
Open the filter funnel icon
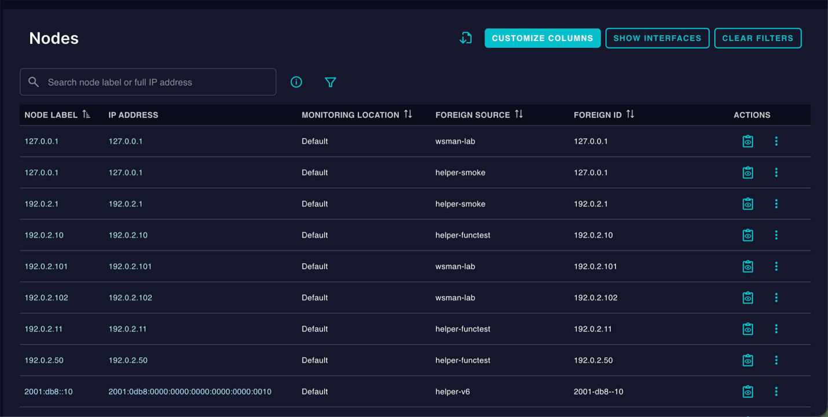(331, 82)
